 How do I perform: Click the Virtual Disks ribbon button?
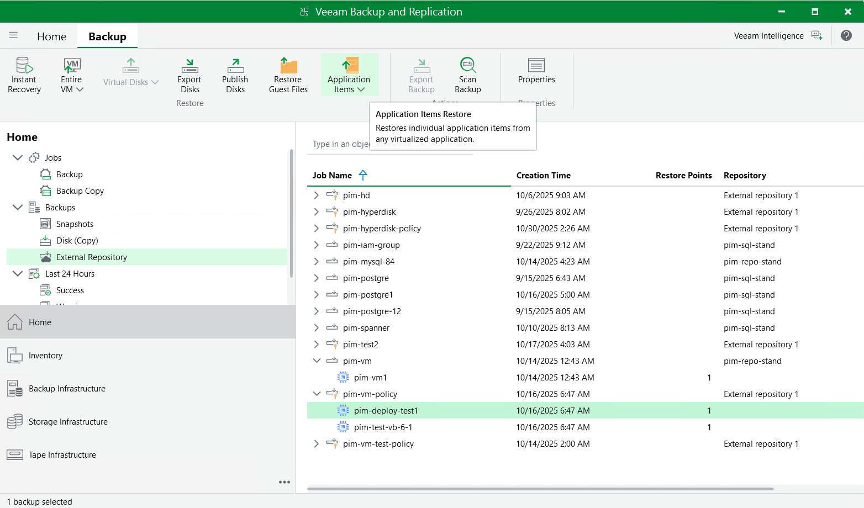tap(131, 72)
